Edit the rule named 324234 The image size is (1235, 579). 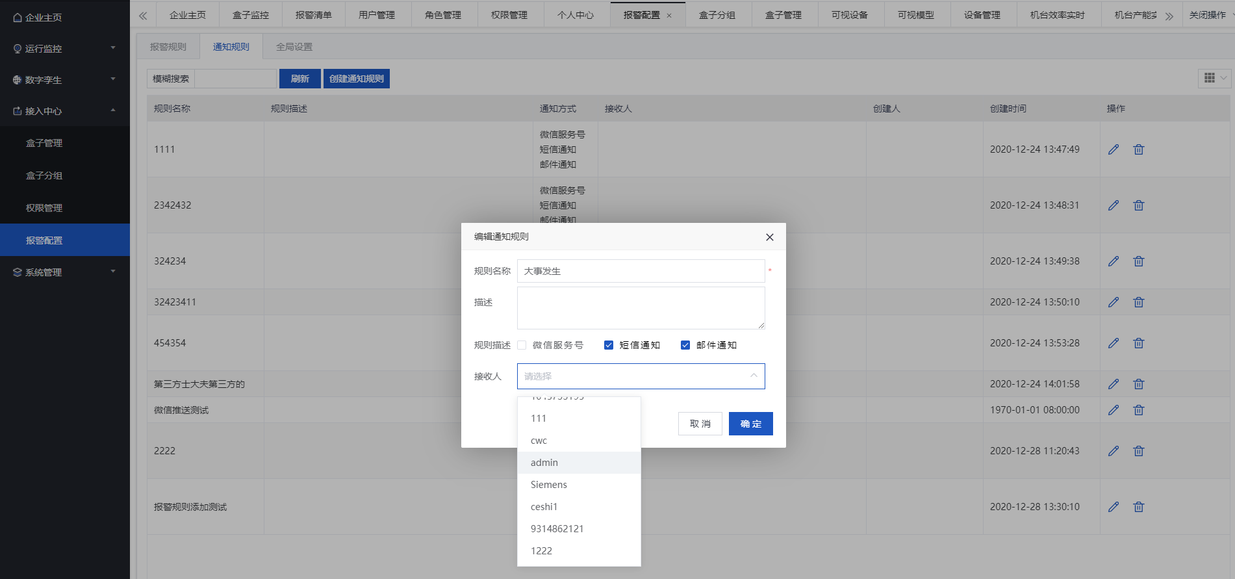[x=1114, y=261]
